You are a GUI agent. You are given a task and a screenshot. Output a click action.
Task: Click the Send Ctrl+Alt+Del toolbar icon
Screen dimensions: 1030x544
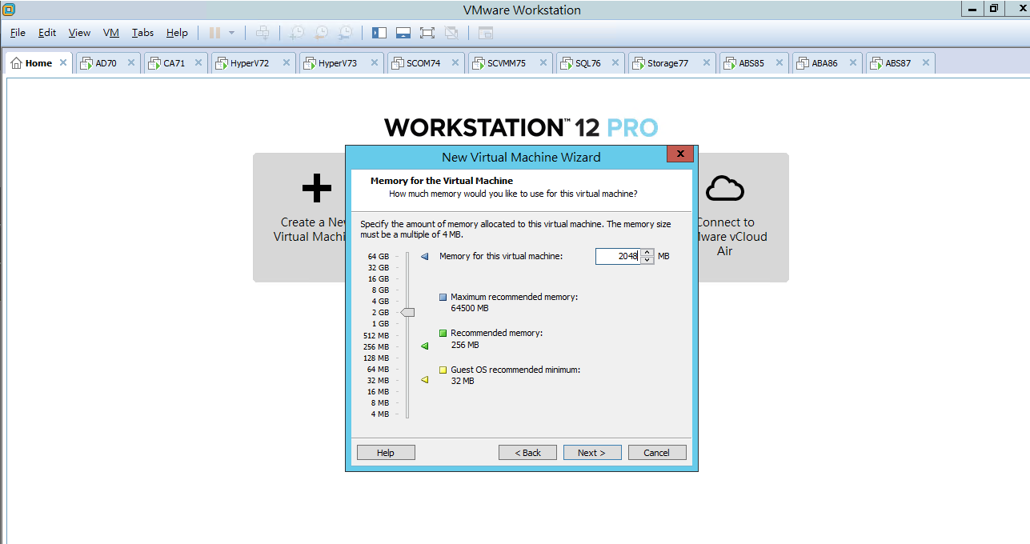tap(262, 33)
